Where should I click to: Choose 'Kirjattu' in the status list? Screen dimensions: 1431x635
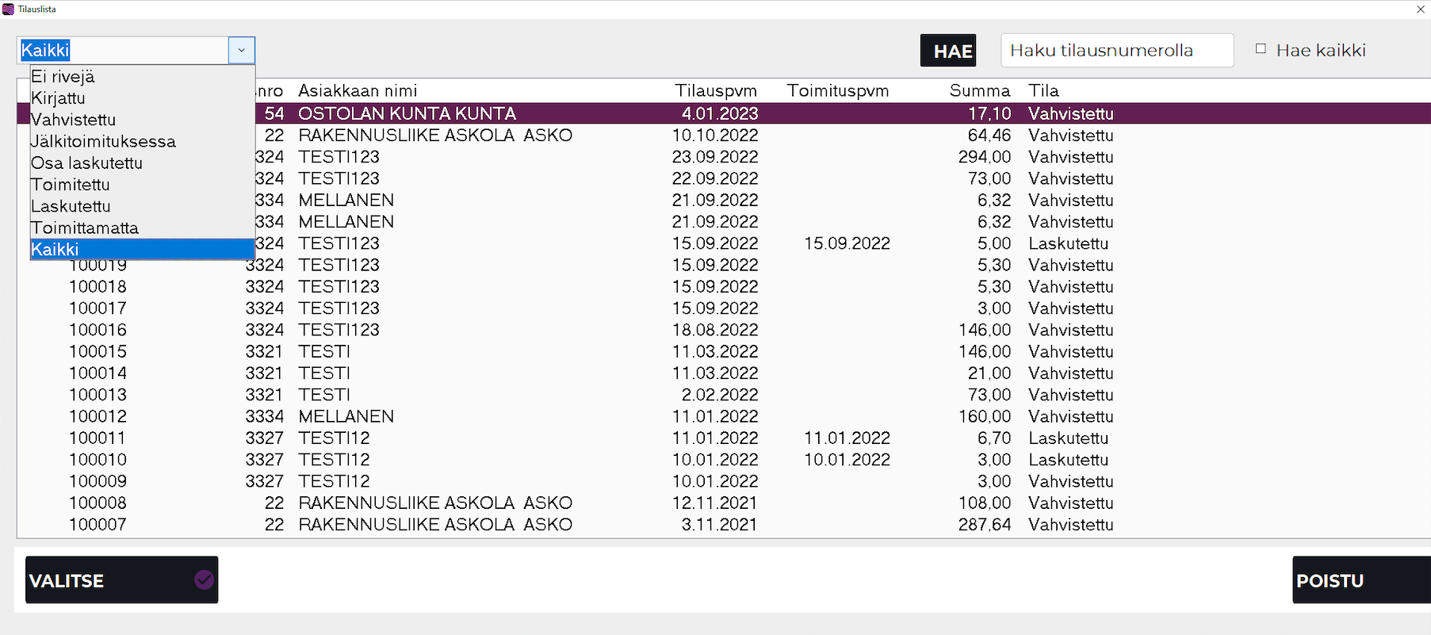(x=59, y=98)
